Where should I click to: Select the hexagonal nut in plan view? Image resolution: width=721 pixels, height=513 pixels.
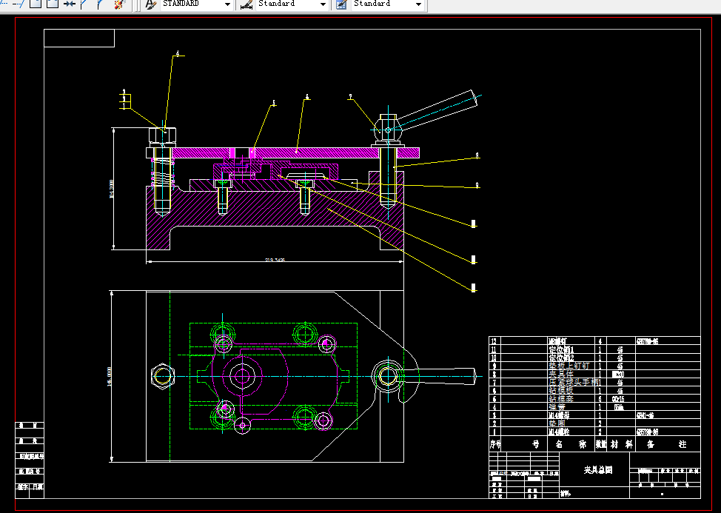pyautogui.click(x=163, y=376)
